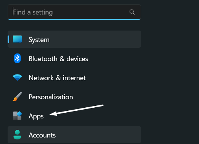This screenshot has height=144, width=199.
Task: Click the Personalization paintbrush icon
Action: pyautogui.click(x=17, y=97)
